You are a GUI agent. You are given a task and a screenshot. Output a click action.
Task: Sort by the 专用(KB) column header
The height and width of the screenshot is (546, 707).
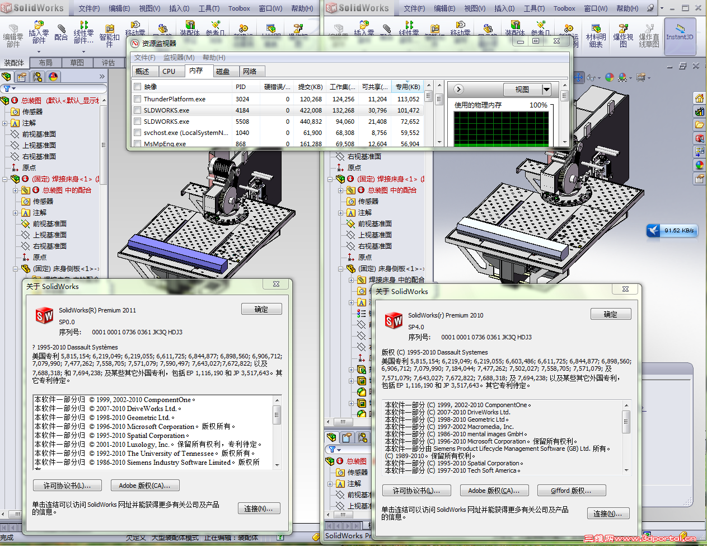[408, 87]
